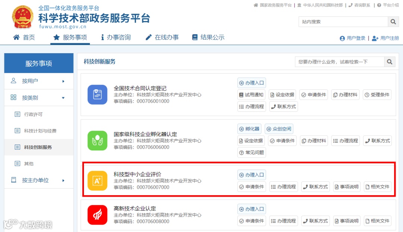Open the 全国技术合同认定登记 title

click(x=140, y=88)
